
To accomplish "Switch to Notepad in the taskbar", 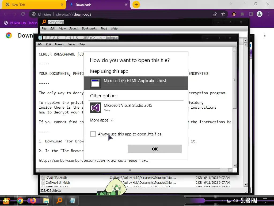I will tap(72, 201).
